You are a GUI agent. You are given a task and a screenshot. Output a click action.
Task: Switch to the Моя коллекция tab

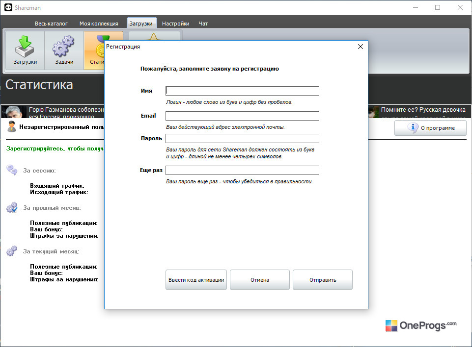coord(99,24)
